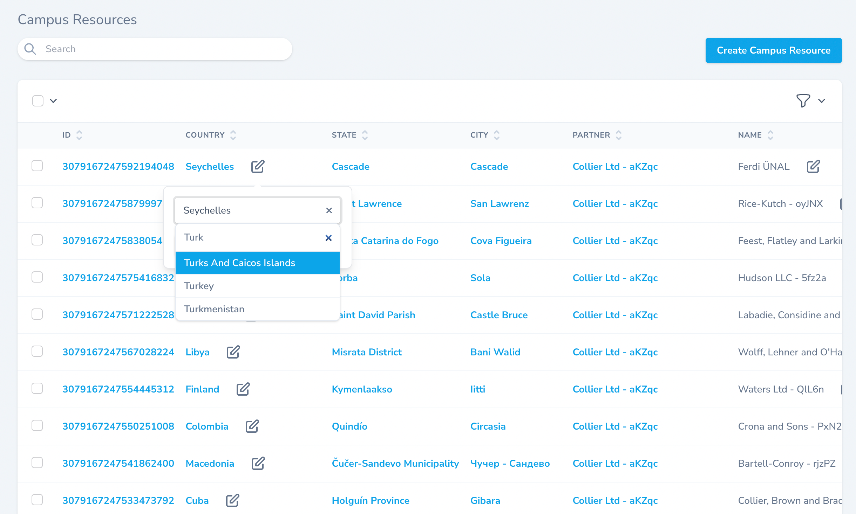This screenshot has height=514, width=856.
Task: Expand the bulk selection chevron dropdown
Action: 53,101
